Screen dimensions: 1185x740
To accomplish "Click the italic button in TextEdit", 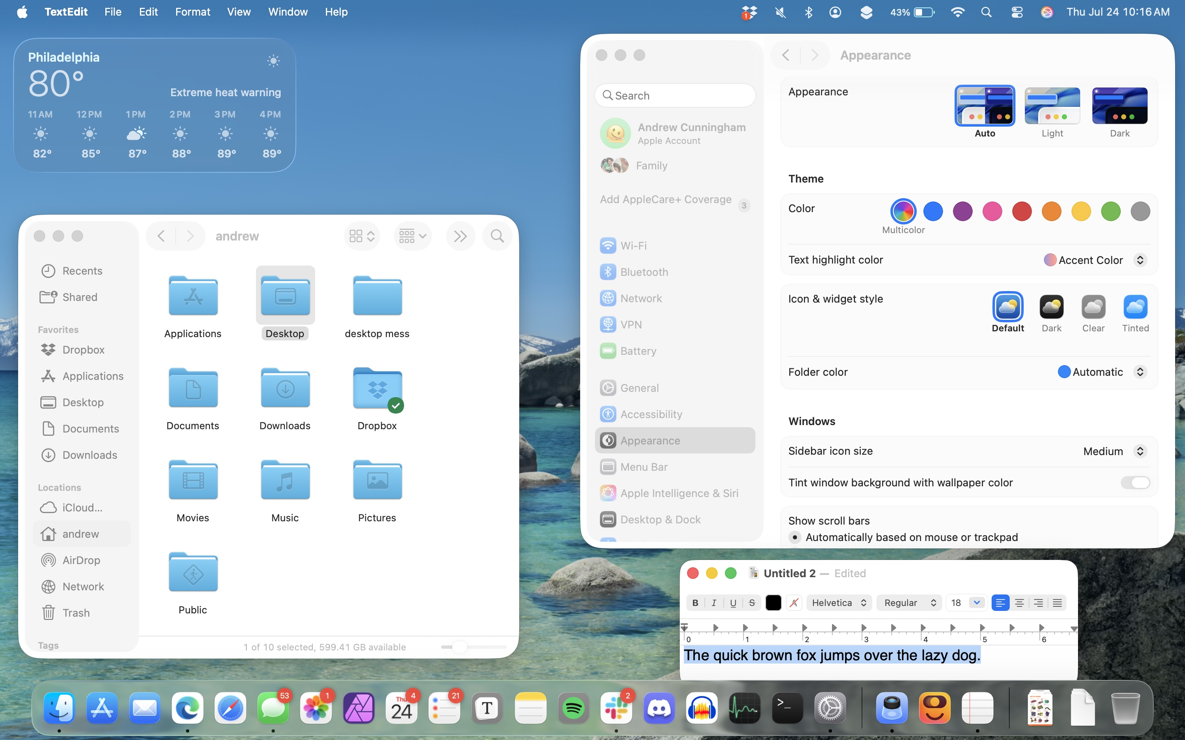I will pyautogui.click(x=714, y=603).
